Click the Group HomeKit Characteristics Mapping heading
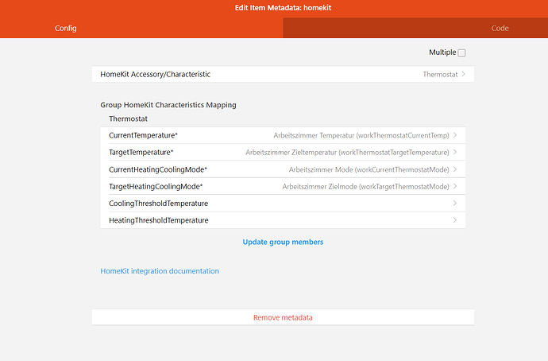 [x=168, y=105]
